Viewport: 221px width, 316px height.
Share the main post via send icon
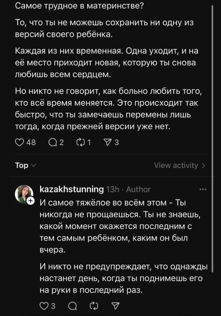coord(107,143)
